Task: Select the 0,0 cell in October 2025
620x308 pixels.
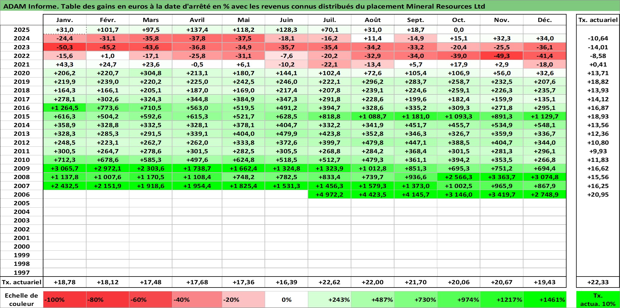Action: [459, 30]
